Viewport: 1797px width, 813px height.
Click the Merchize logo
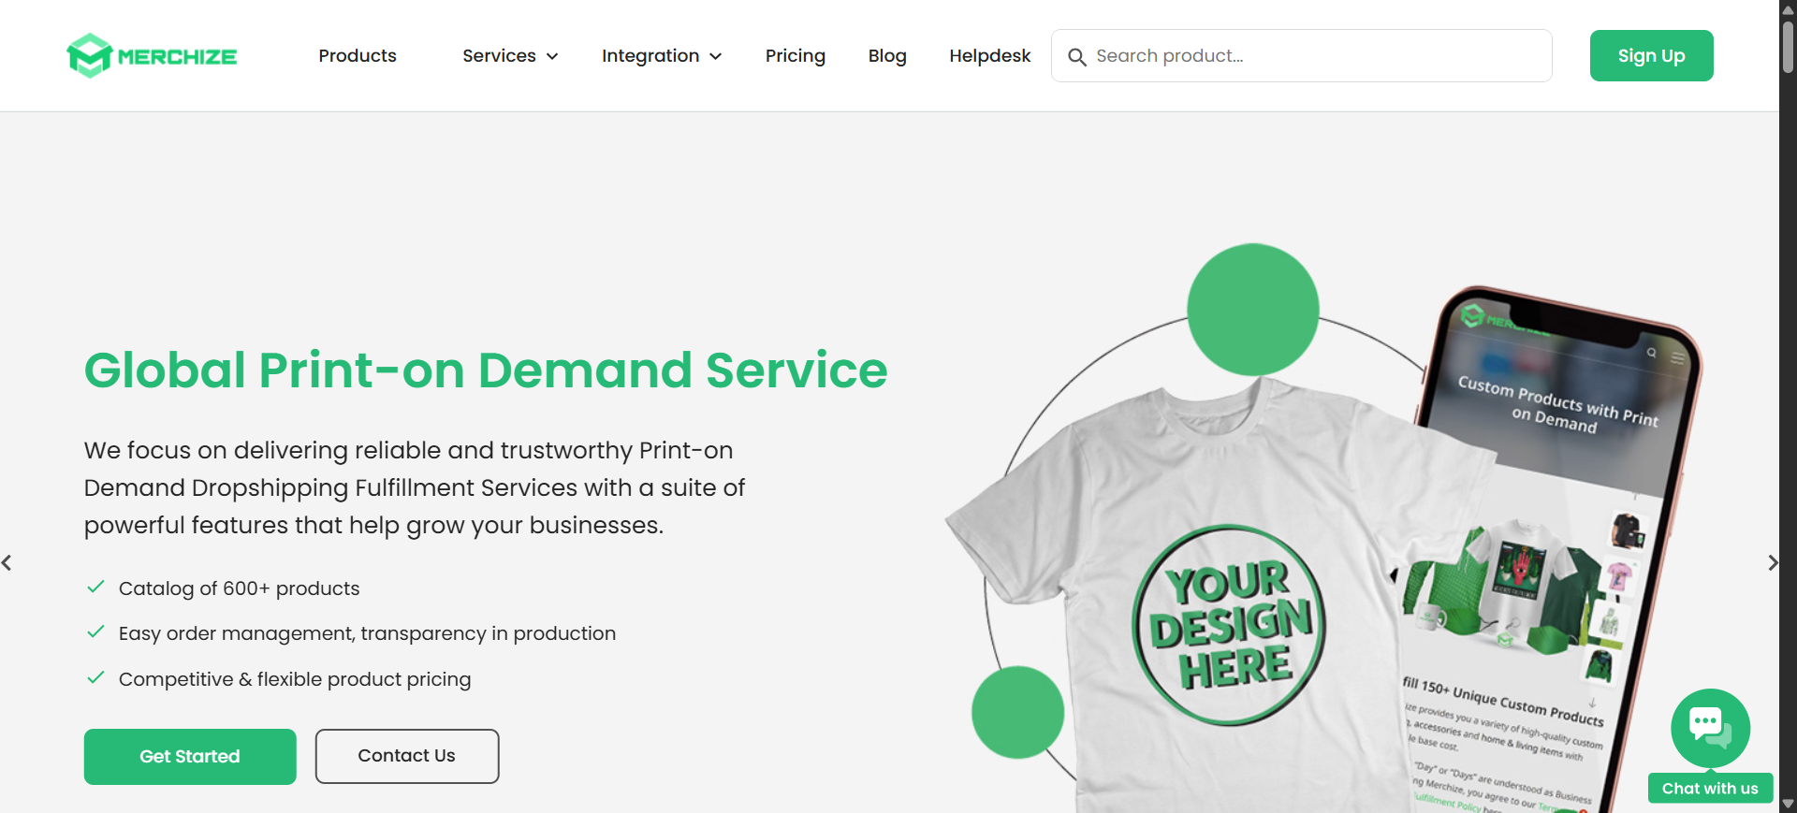click(x=152, y=56)
